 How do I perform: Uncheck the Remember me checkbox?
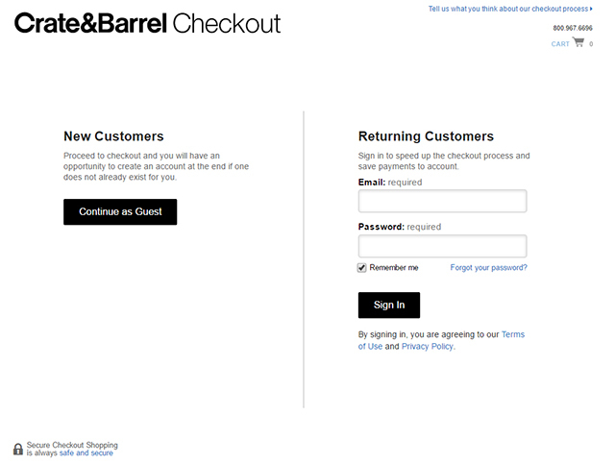click(361, 268)
